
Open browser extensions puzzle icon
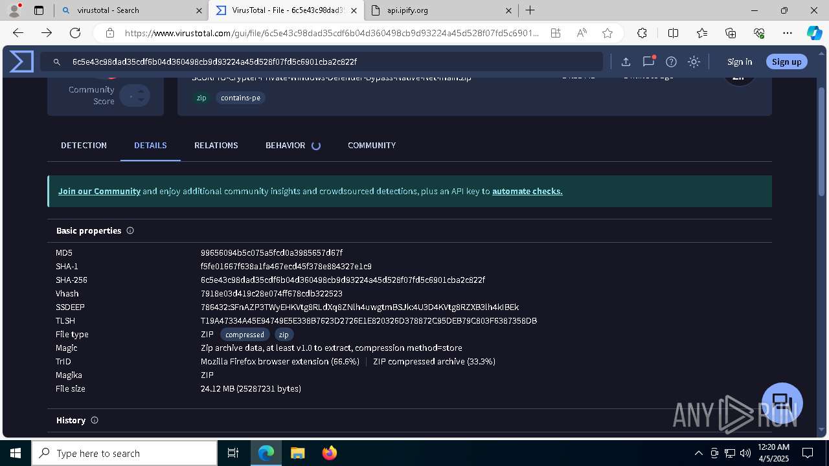pos(642,33)
